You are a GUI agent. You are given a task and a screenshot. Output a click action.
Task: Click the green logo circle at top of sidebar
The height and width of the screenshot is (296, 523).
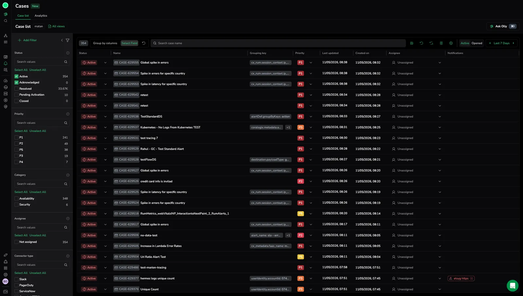pos(5,5)
